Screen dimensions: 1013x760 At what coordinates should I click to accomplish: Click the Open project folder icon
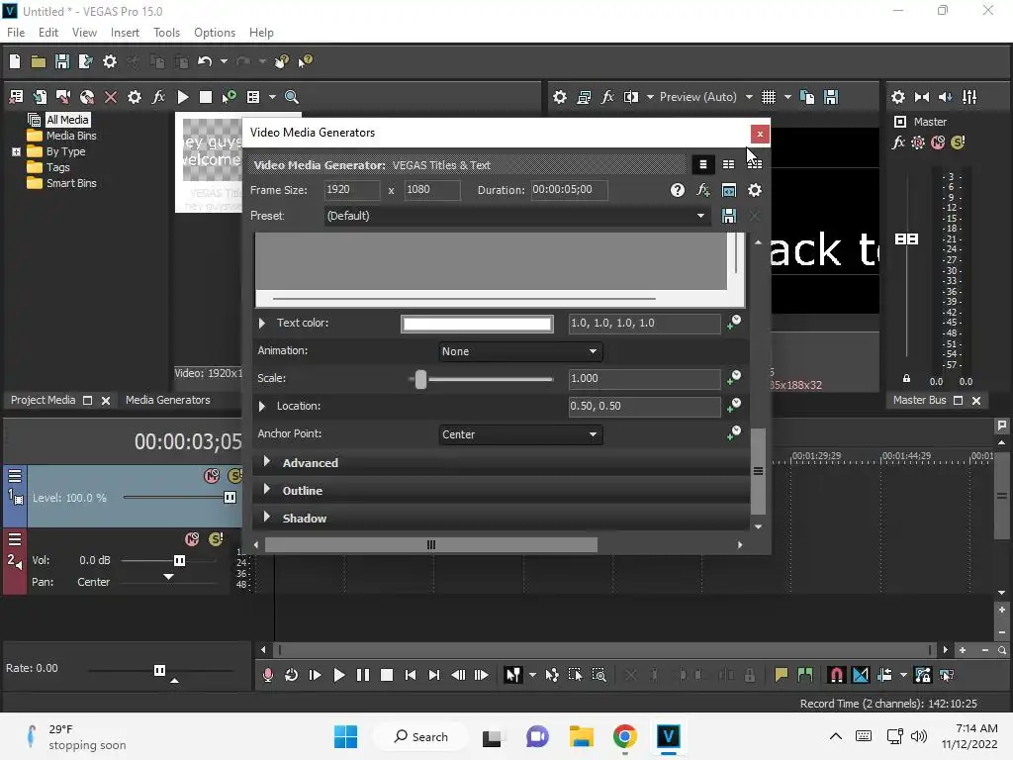tap(39, 61)
